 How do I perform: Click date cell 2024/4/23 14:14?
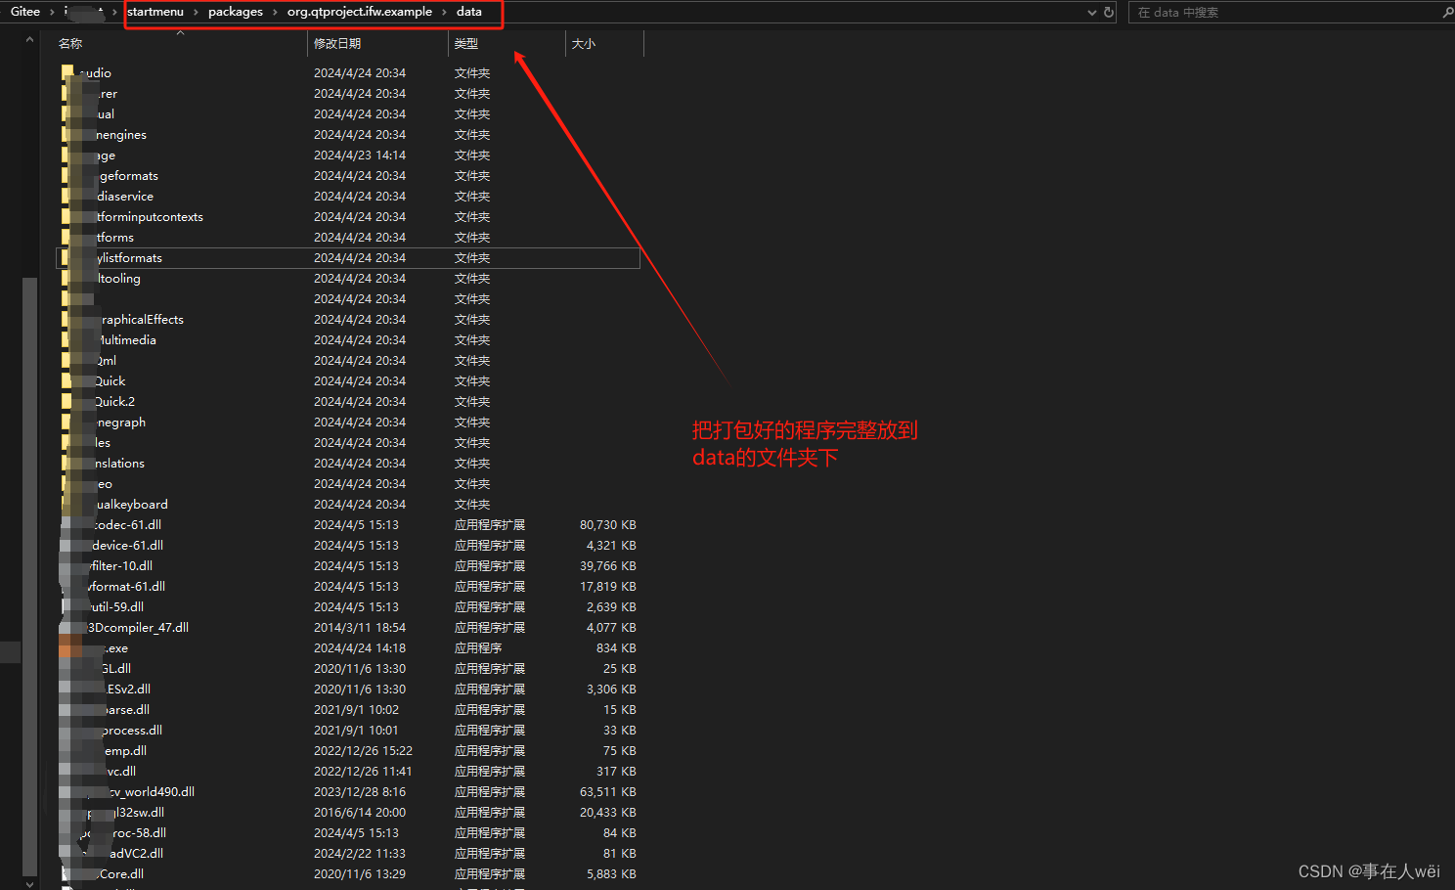(360, 156)
